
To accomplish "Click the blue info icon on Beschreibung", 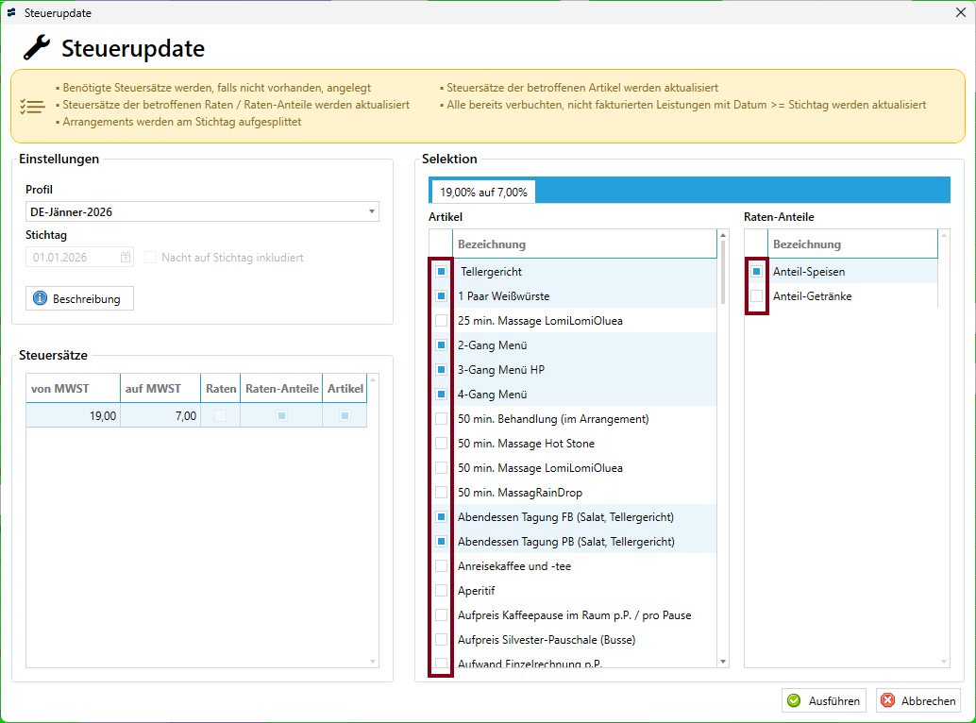I will [x=40, y=298].
